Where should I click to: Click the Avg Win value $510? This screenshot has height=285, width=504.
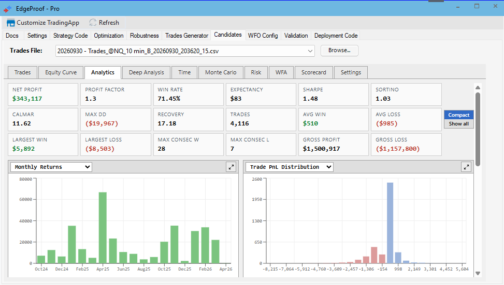310,123
